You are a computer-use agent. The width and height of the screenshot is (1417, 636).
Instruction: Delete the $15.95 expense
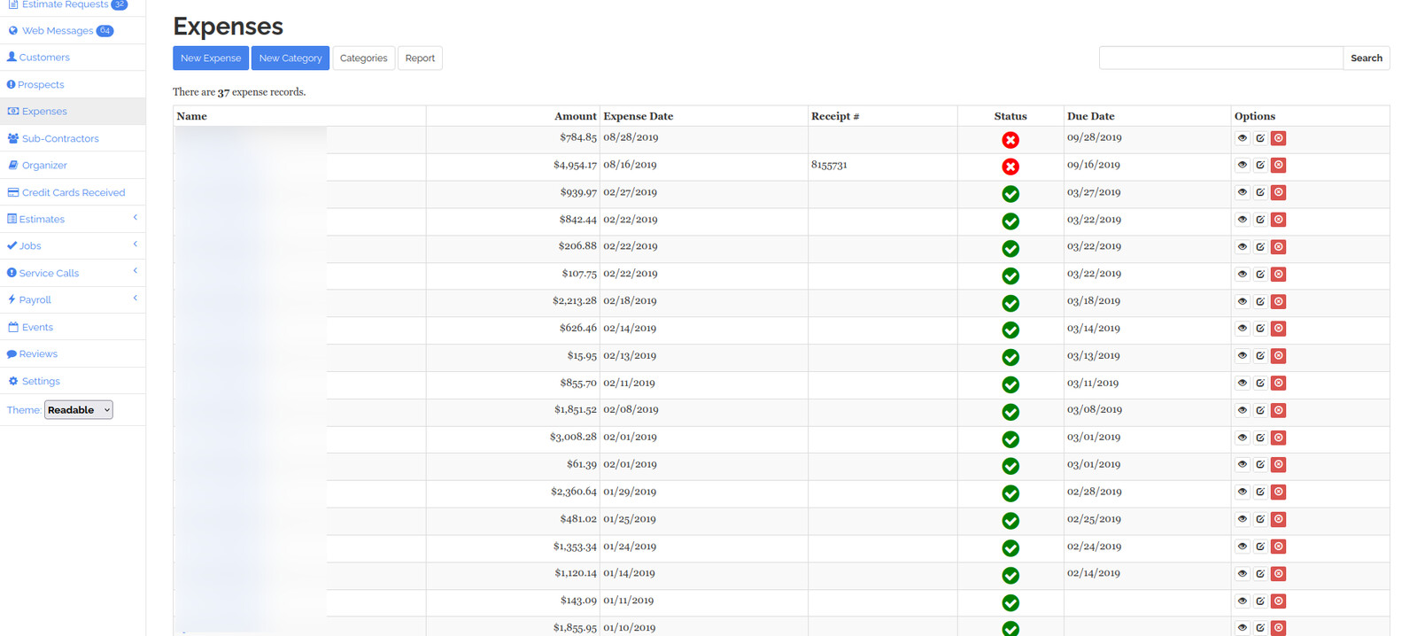pyautogui.click(x=1279, y=356)
